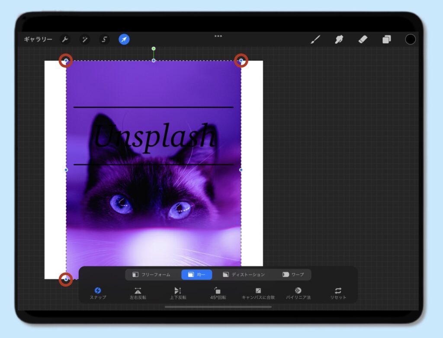This screenshot has height=338, width=443.
Task: Switch to ディストーション transform mode
Action: tap(244, 274)
